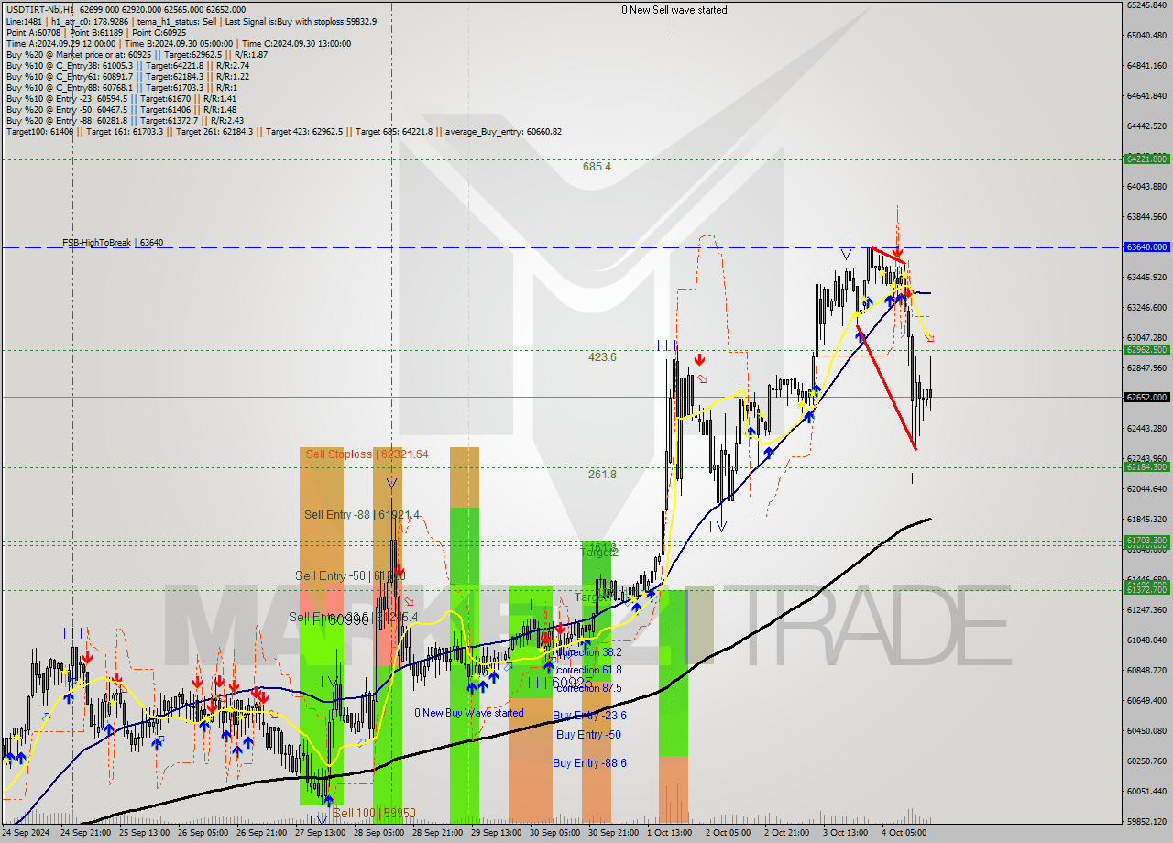Click the 60450.080 price axis value
Screen dimensions: 1173x843
click(1146, 731)
